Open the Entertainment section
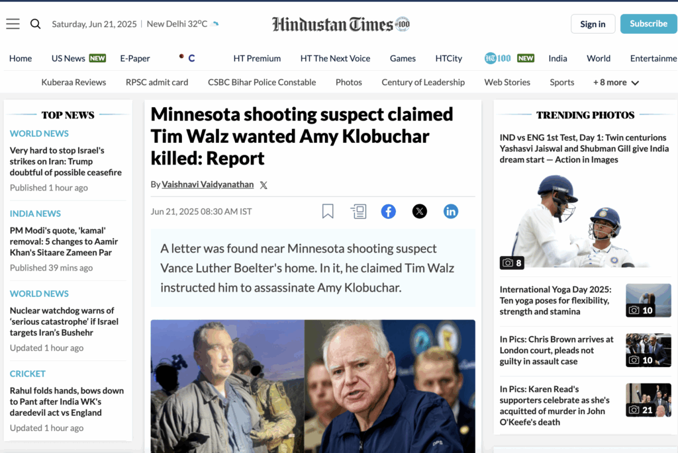Viewport: 678px width, 453px height. 654,58
